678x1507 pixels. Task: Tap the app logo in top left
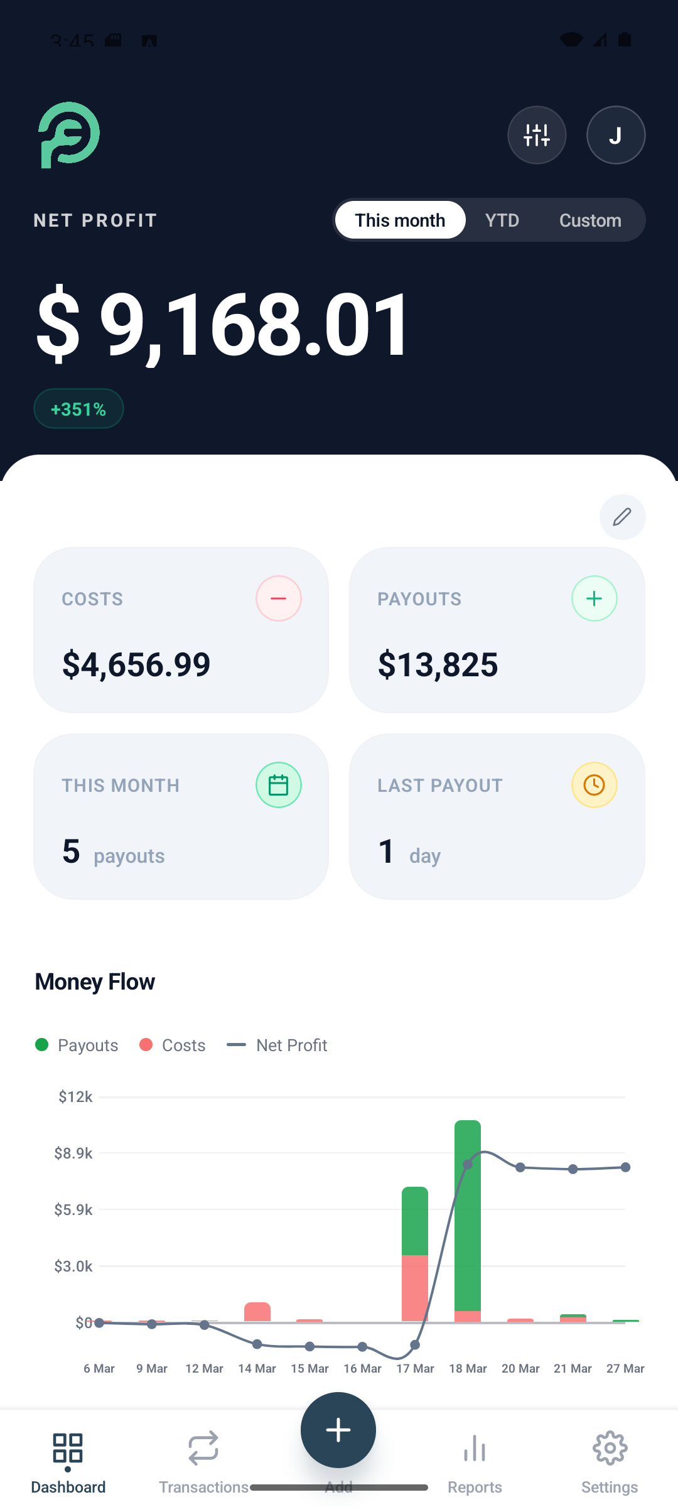69,135
